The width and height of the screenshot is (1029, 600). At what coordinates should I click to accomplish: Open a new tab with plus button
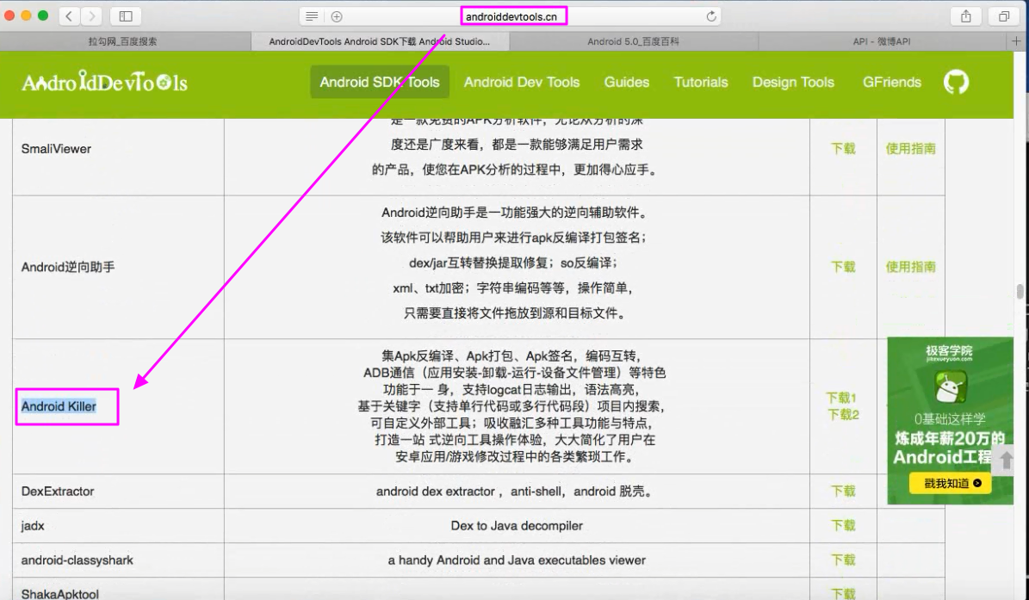[1020, 41]
